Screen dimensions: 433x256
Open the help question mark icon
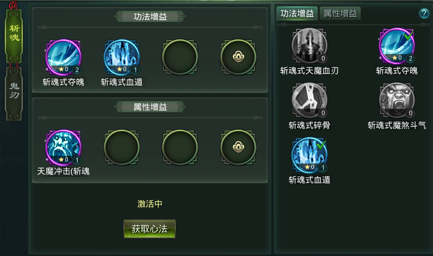(x=424, y=13)
